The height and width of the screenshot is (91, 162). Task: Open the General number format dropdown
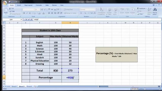95,10
